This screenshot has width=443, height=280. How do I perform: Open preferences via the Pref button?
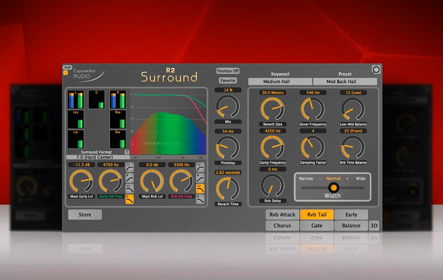coord(68,68)
